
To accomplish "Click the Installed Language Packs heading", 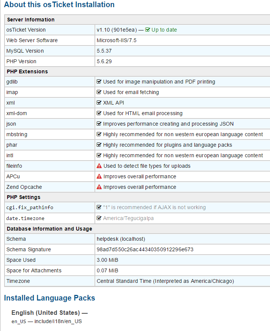I will pos(49,298).
